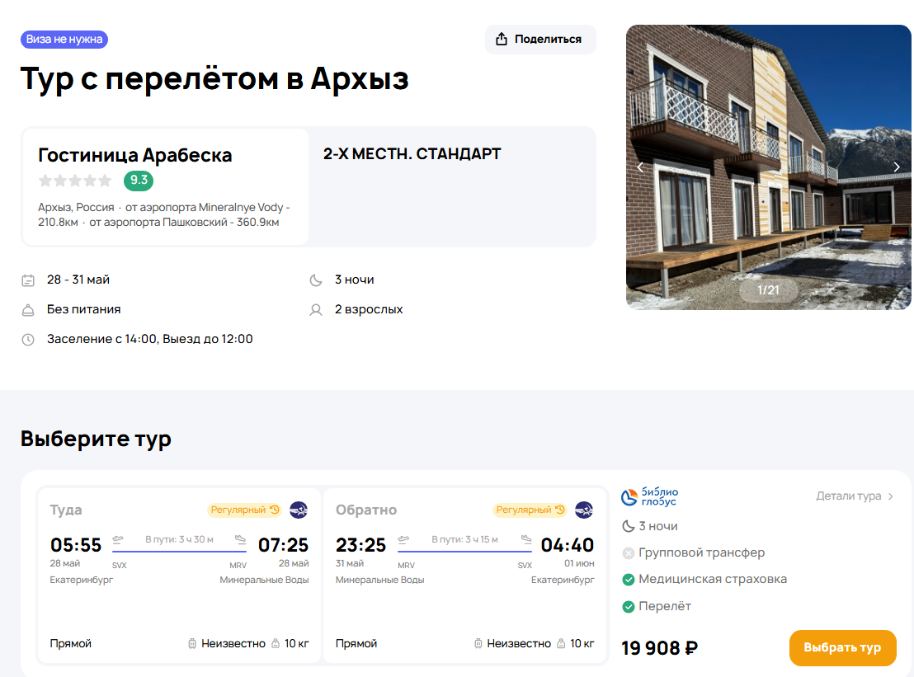
Task: Click the clock icon beside Заселение с 14:00
Action: 28,340
